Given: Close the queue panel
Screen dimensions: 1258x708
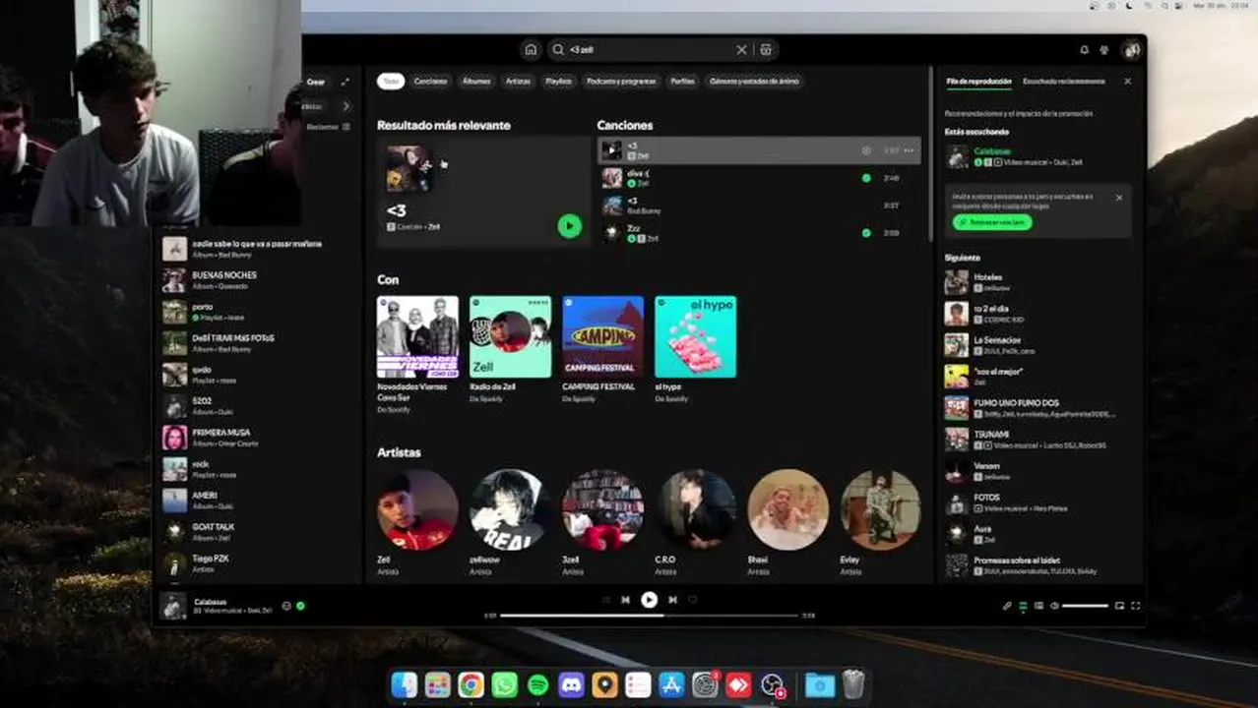Looking at the screenshot, I should click(1128, 82).
